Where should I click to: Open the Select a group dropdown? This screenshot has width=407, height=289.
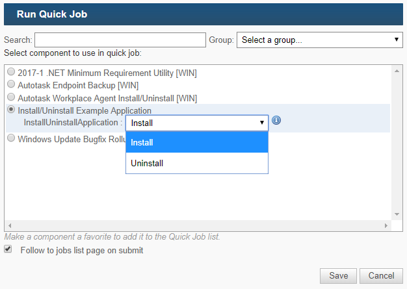tap(320, 40)
